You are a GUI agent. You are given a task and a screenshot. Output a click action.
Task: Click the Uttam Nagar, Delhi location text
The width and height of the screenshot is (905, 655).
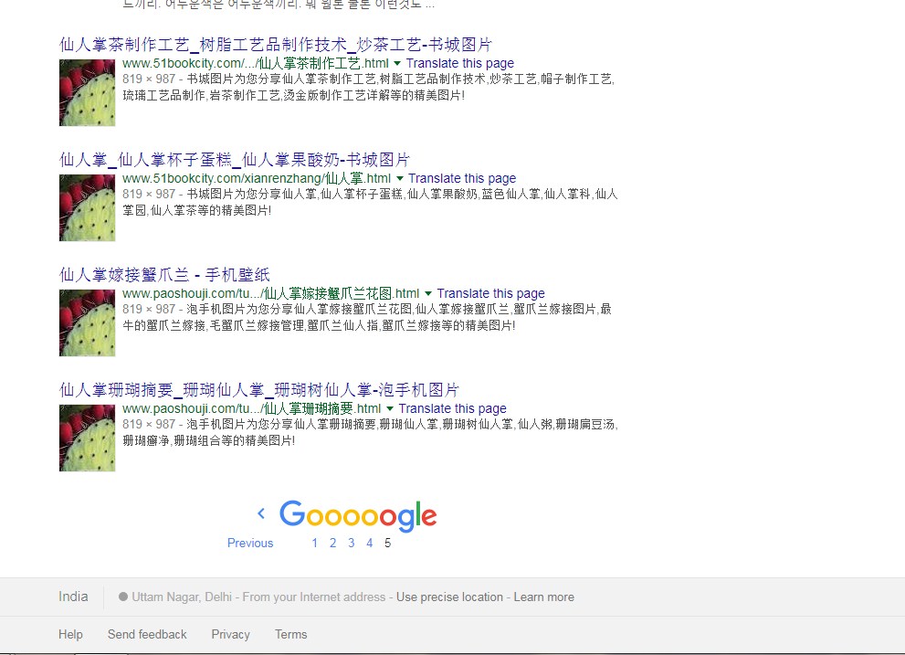point(182,597)
